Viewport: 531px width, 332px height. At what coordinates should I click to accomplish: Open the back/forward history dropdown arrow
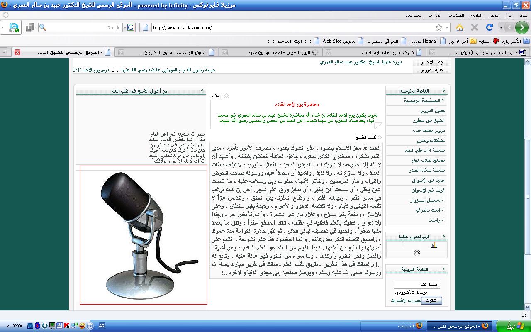pos(501,28)
